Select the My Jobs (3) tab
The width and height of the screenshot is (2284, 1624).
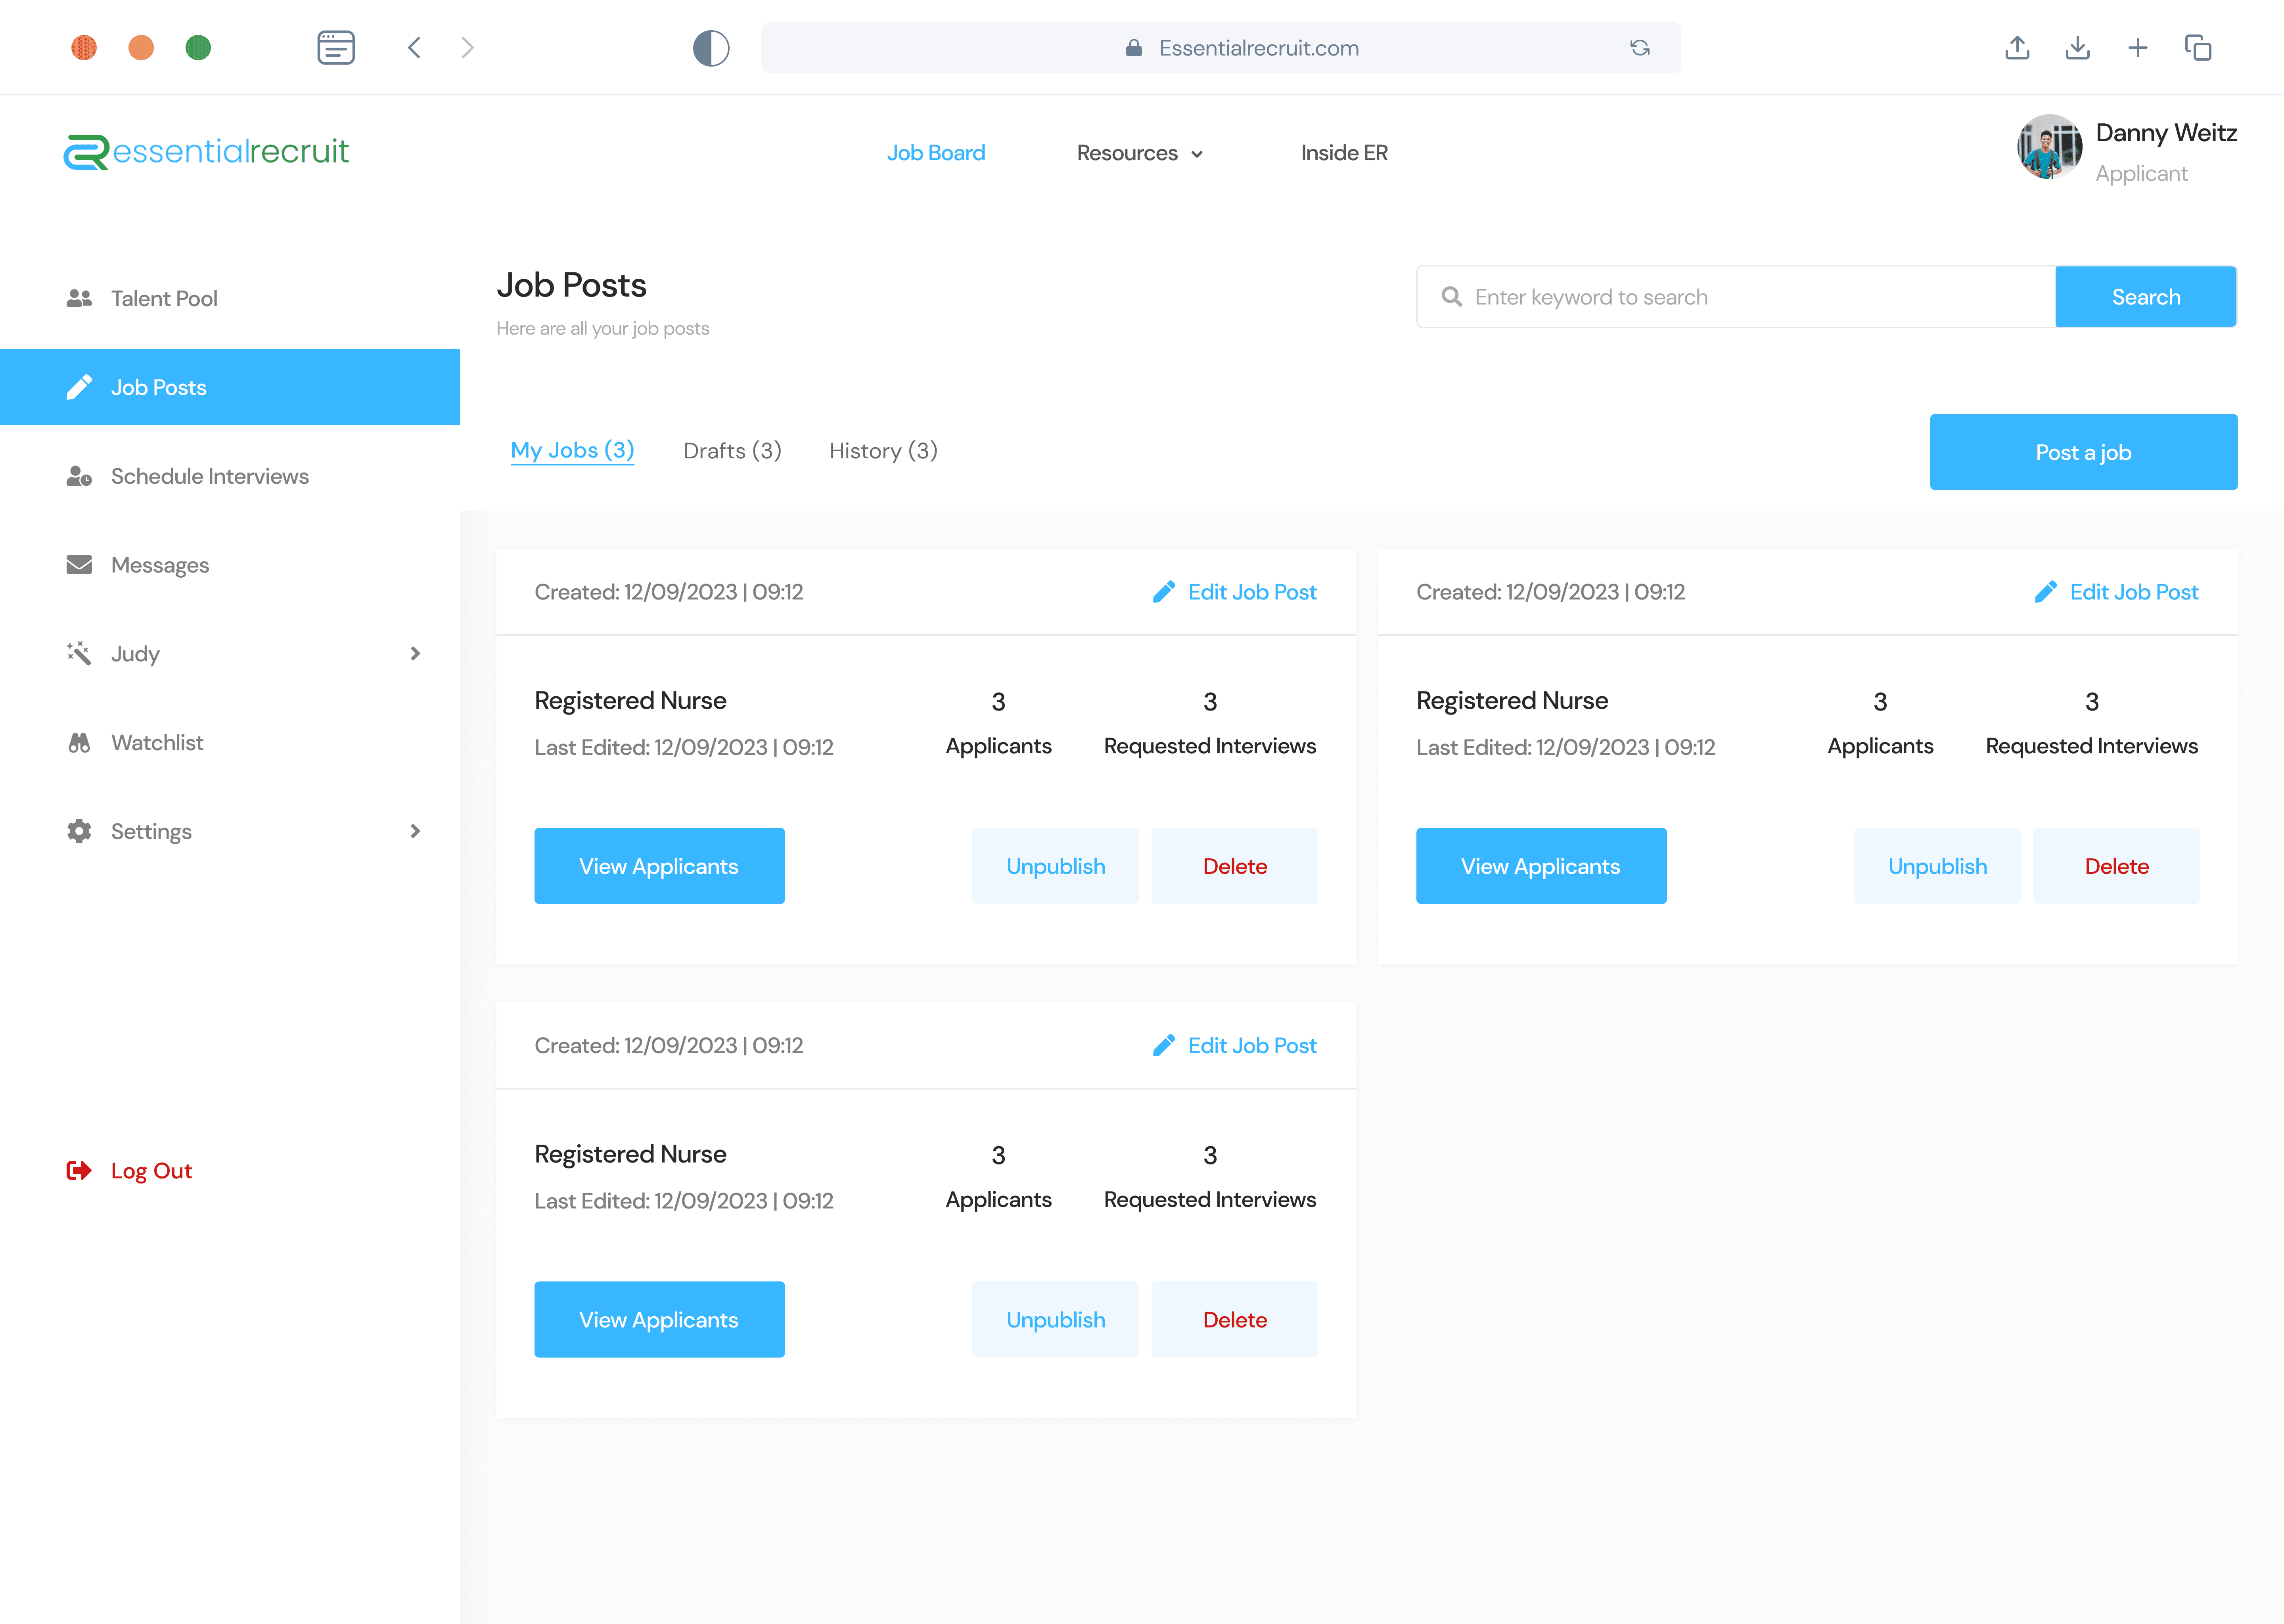click(x=572, y=451)
